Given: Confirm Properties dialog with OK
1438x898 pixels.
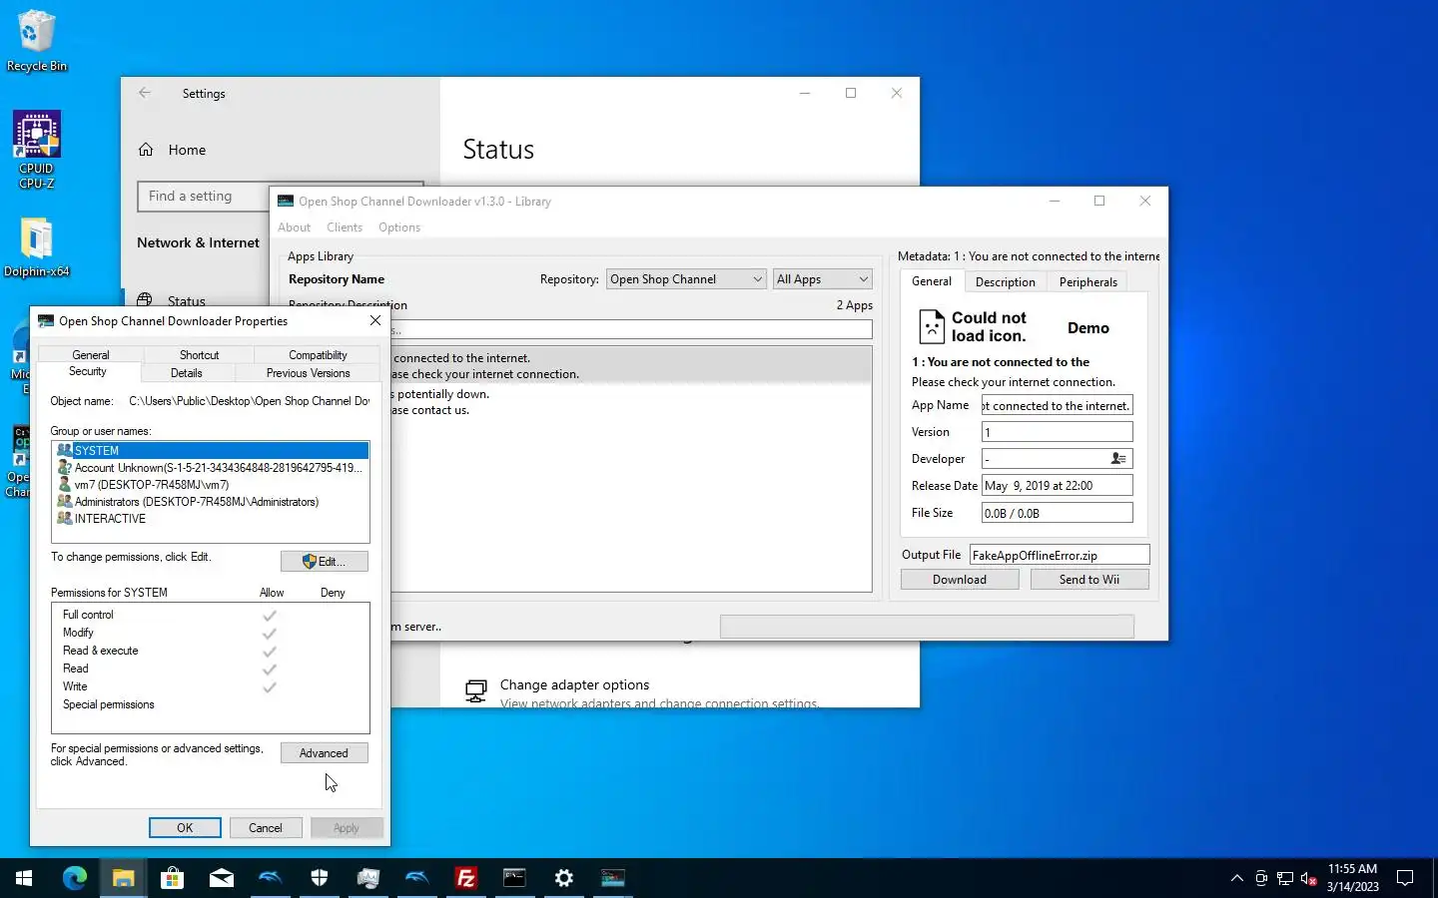Looking at the screenshot, I should pos(185,828).
